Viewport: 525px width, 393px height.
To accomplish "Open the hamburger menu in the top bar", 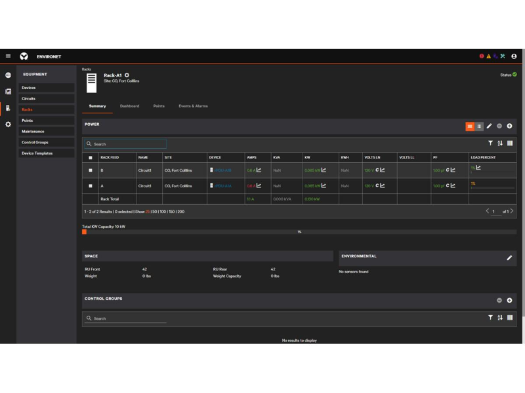I will click(8, 56).
